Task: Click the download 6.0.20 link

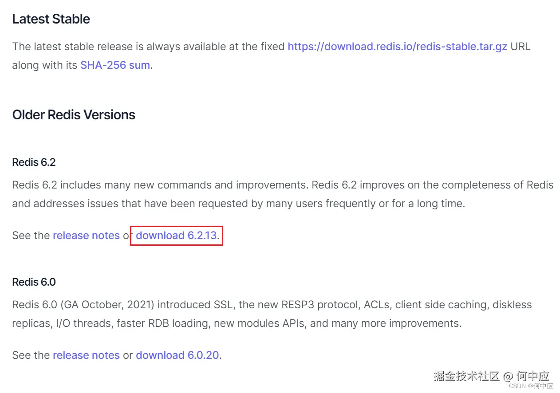Action: 177,355
